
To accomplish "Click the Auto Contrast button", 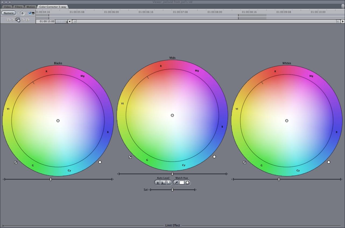I will (163, 183).
